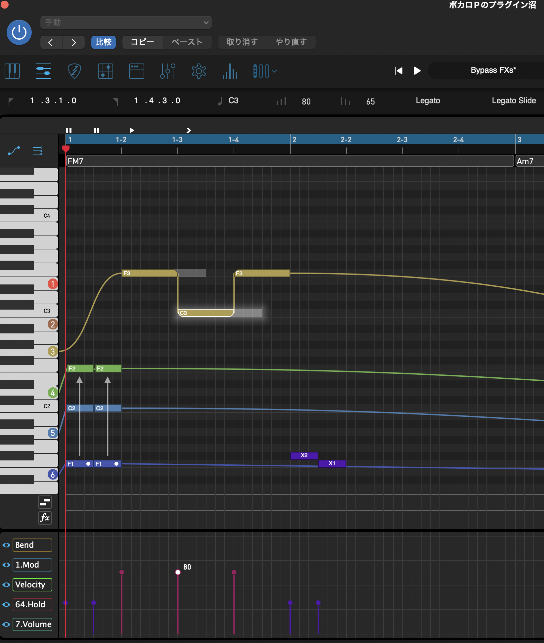Toggle visibility eye for Velocity lane

(6, 585)
